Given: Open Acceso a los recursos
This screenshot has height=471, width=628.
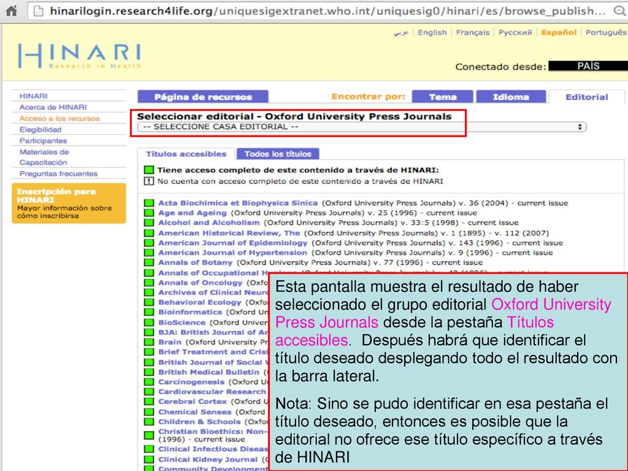Looking at the screenshot, I should tap(59, 118).
